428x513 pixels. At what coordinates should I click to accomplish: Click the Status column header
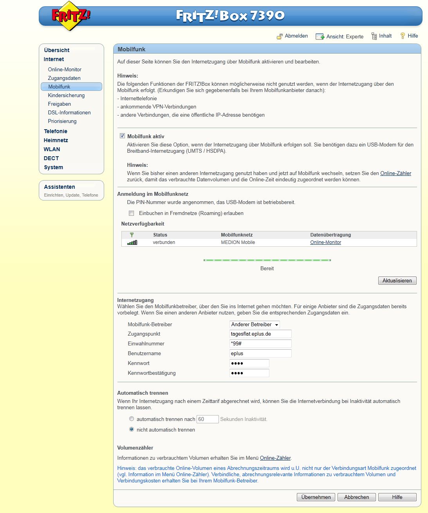tap(160, 235)
